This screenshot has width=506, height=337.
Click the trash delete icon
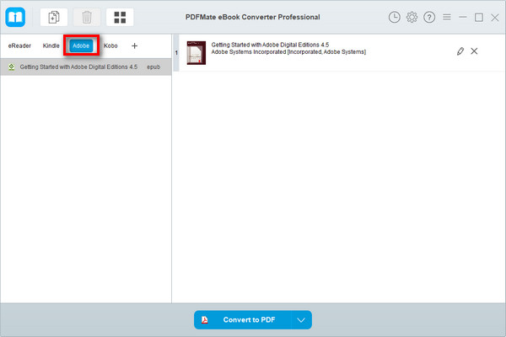(x=87, y=17)
